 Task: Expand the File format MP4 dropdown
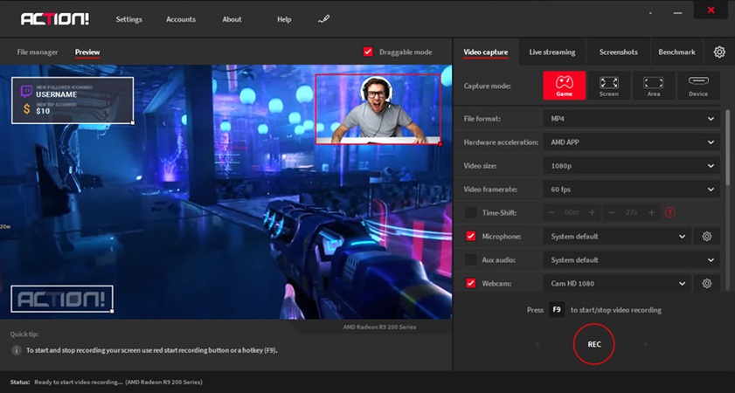coord(629,118)
